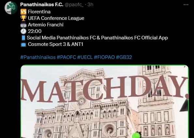Follow the #FIOPAO hashtag link
The image size is (194, 138).
pos(104,57)
